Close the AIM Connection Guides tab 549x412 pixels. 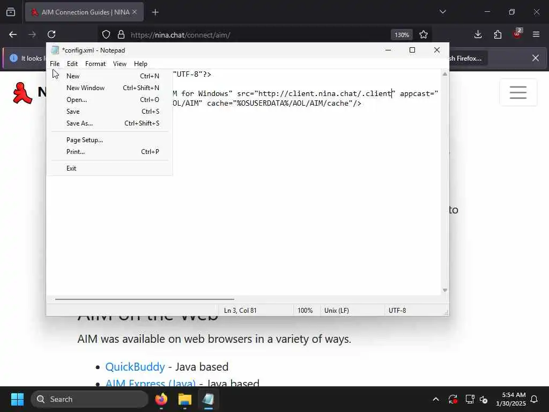pos(135,12)
